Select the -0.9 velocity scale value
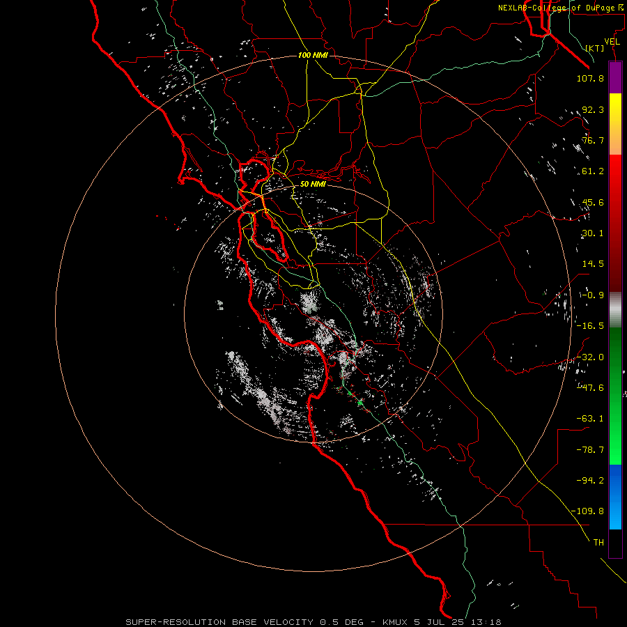Screen dimensions: 627x627 [x=593, y=295]
